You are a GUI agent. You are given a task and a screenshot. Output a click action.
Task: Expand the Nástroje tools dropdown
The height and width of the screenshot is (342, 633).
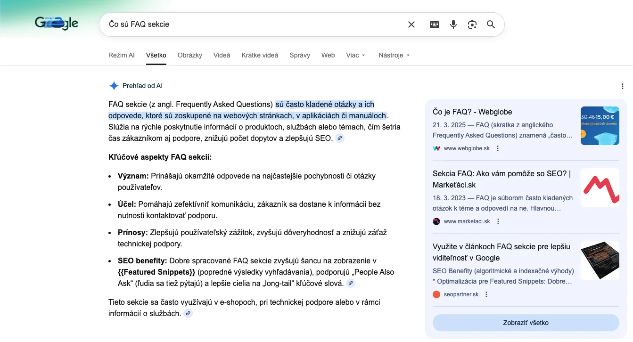pos(394,55)
